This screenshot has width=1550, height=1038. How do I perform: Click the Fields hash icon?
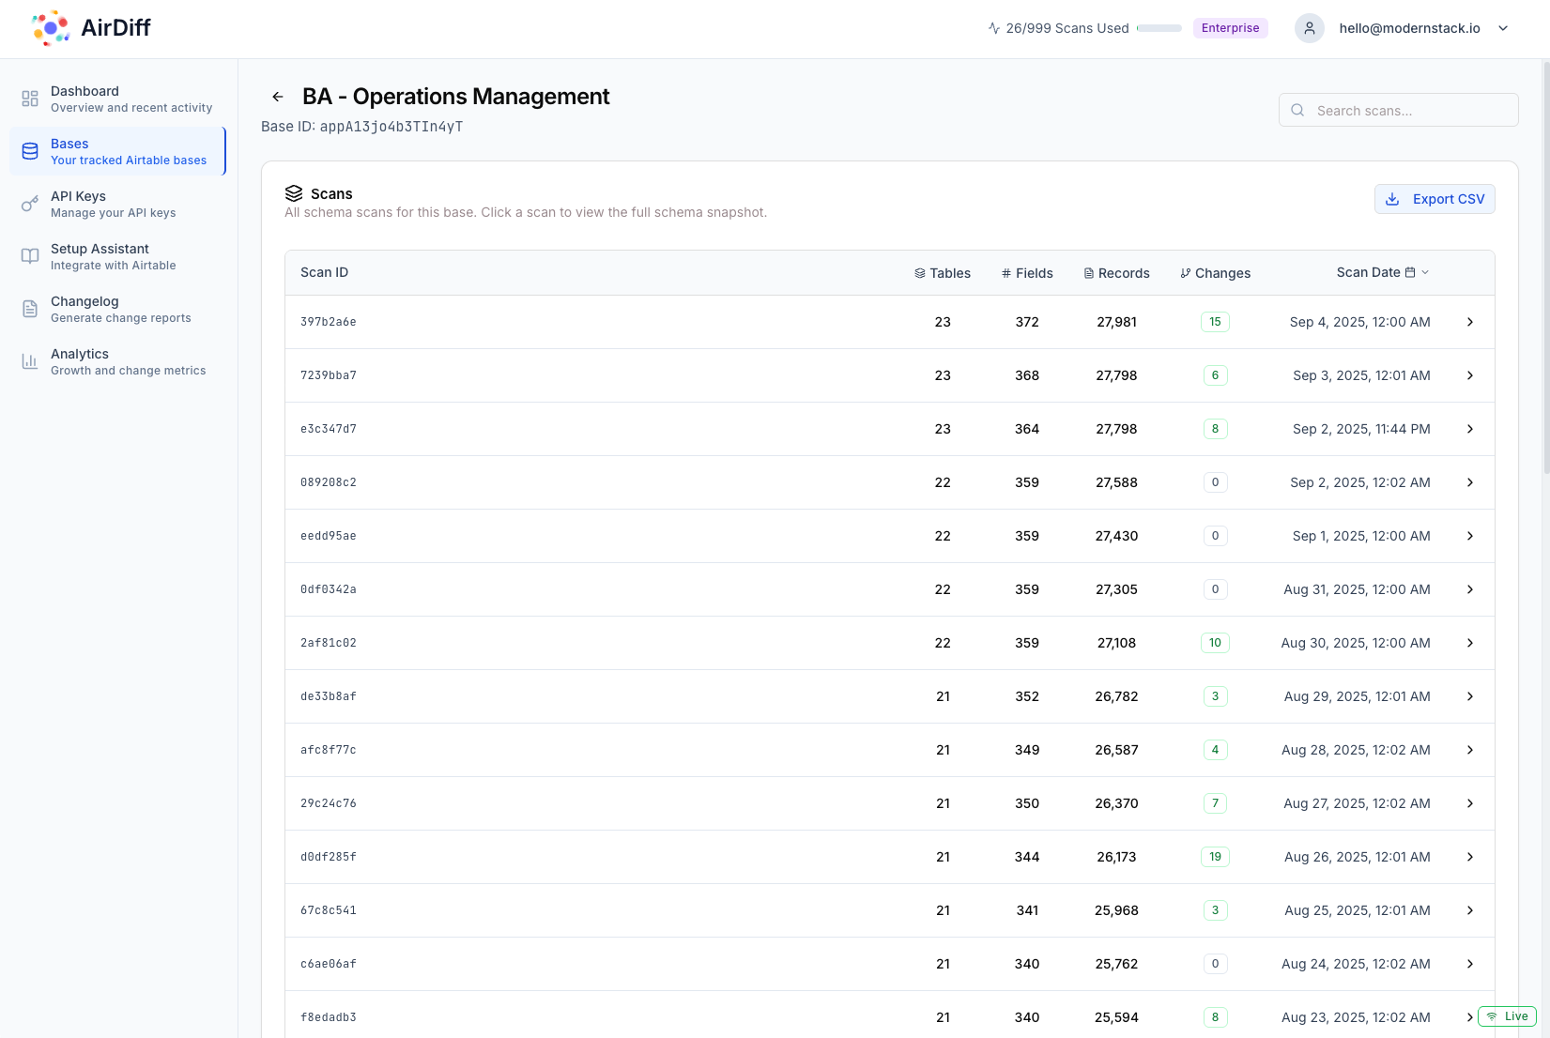pyautogui.click(x=1006, y=273)
